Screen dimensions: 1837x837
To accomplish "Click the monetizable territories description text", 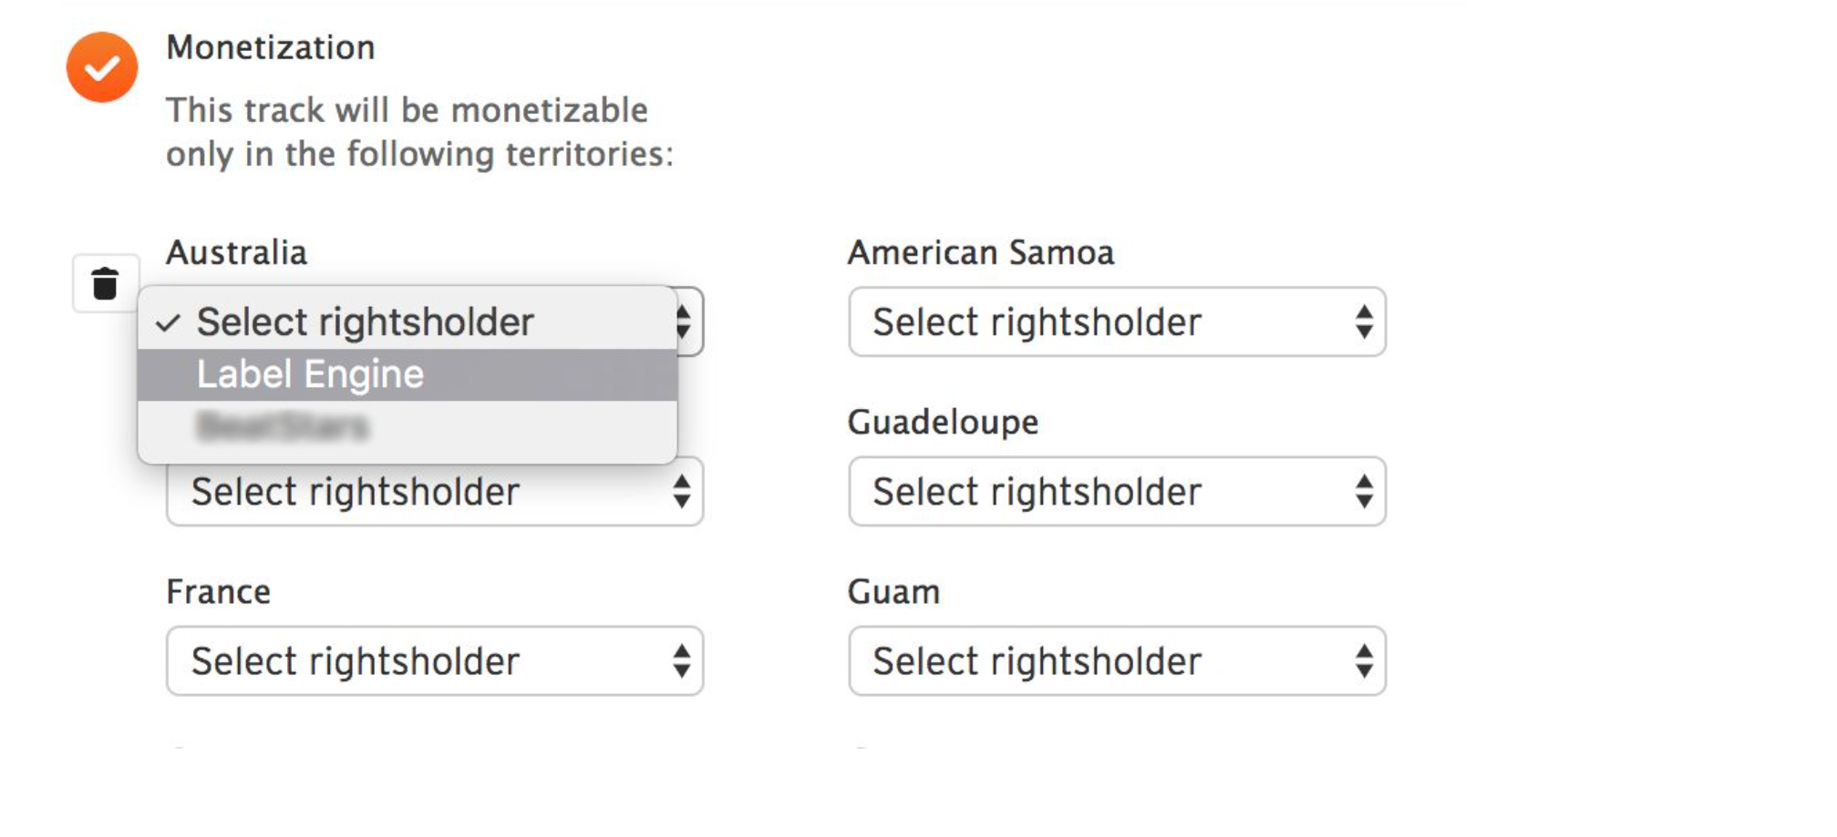I will 419,132.
